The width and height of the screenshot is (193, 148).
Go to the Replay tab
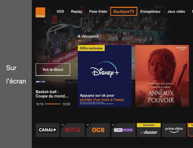(x=77, y=12)
